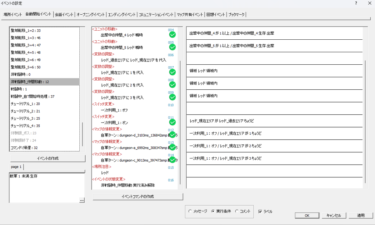Screen dimensions: 375x225
Task: Select event 聖域転移_1⇔3 : 46
Action: coord(44,38)
